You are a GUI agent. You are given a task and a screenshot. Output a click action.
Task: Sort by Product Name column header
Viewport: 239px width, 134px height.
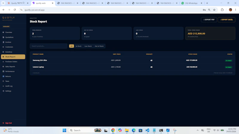[38, 54]
